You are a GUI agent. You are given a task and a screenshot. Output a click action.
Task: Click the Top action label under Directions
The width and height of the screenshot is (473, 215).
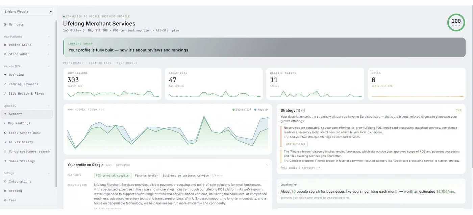coord(176,86)
